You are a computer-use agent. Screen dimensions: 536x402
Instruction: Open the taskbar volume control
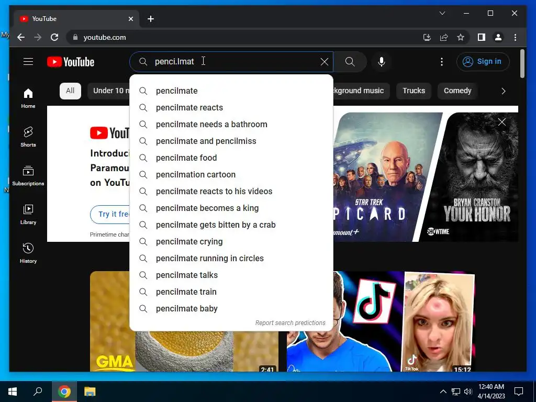click(x=468, y=392)
